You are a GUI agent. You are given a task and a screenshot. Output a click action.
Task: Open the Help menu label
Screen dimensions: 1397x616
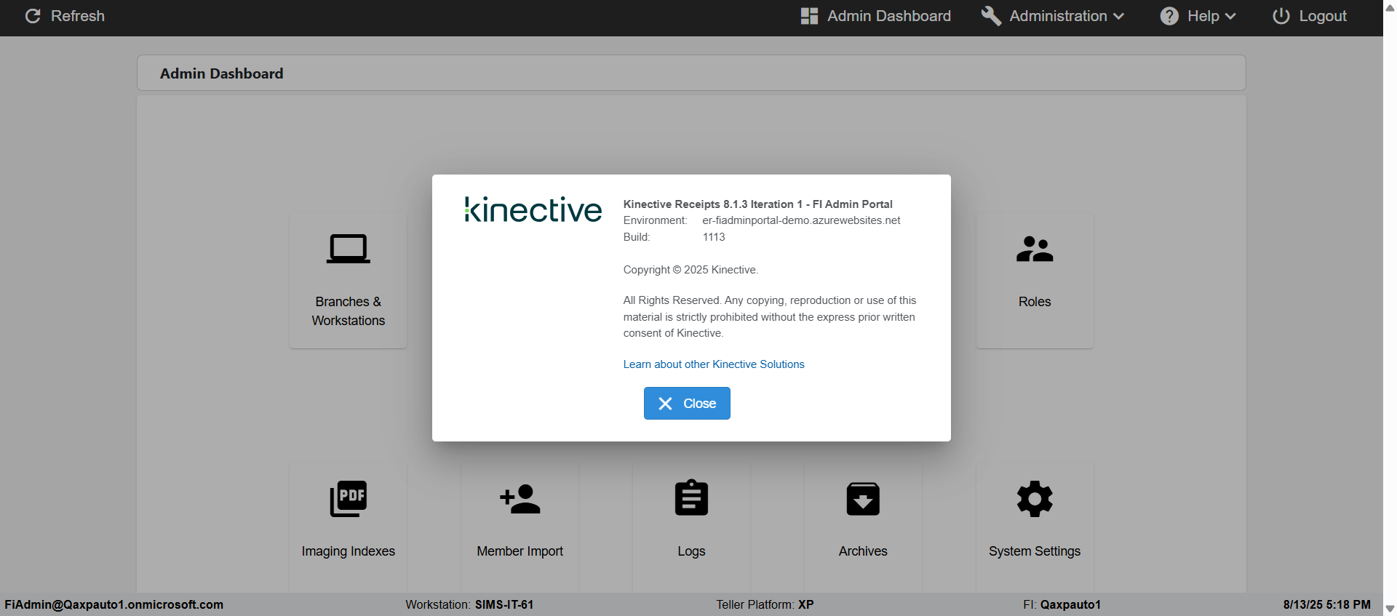pos(1203,16)
